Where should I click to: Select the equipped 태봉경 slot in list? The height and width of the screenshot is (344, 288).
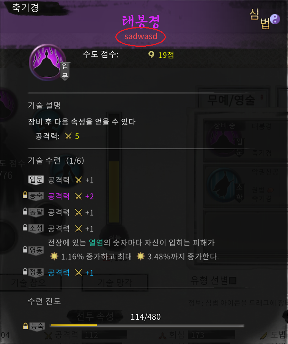(x=246, y=140)
